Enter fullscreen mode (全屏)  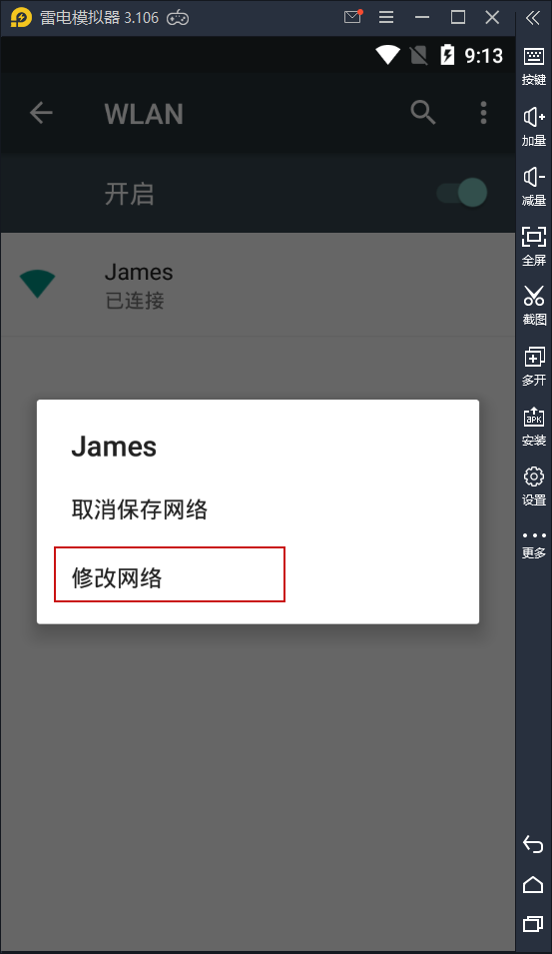(x=534, y=246)
